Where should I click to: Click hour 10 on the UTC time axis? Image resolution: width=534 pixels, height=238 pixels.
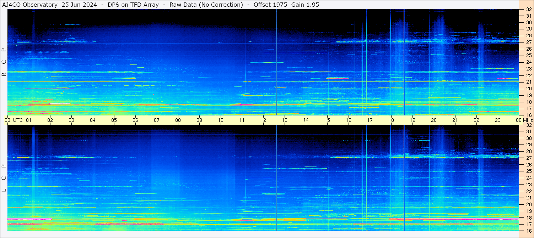click(x=221, y=120)
